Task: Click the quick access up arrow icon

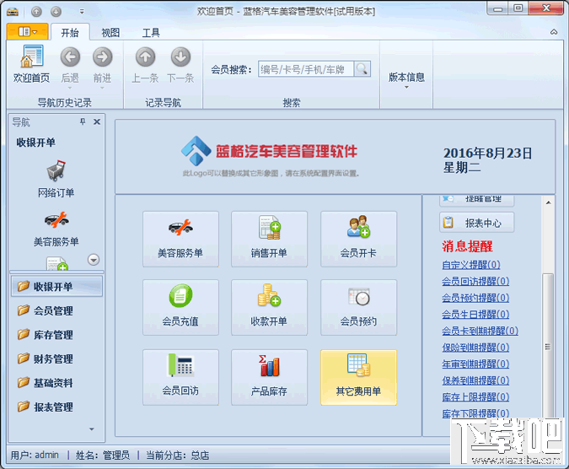Action: coord(36,12)
